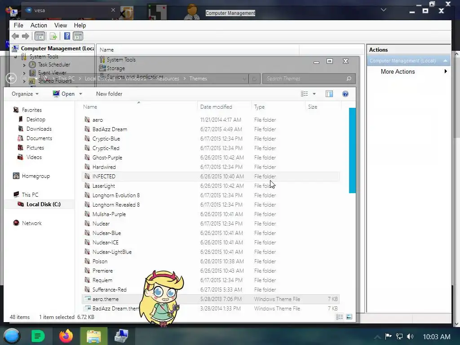The height and width of the screenshot is (345, 460).
Task: Select Downloads under Favorites
Action: [39, 129]
